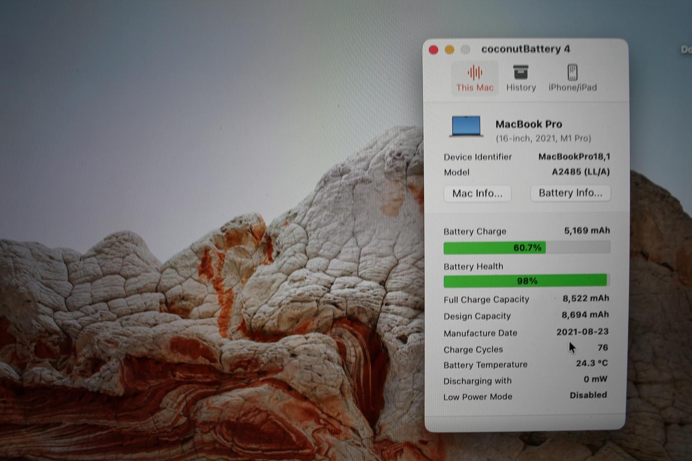Click the MacBook Pro laptop icon
Image resolution: width=692 pixels, height=461 pixels.
[466, 127]
